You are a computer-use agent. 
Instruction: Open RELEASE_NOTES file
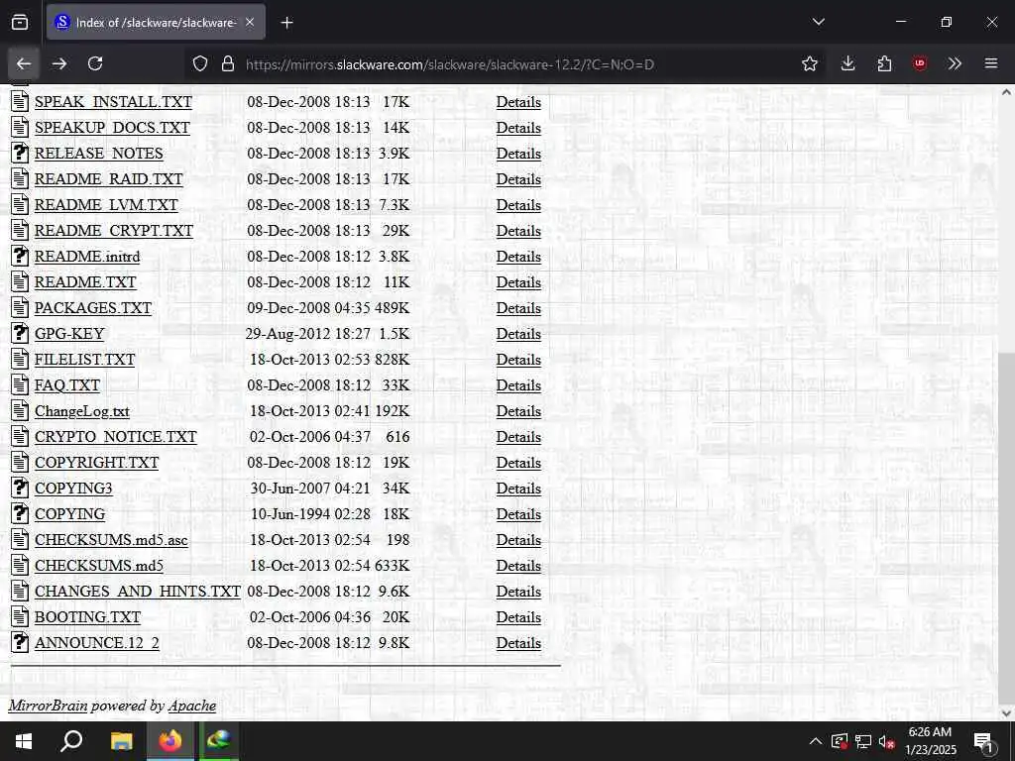(98, 154)
